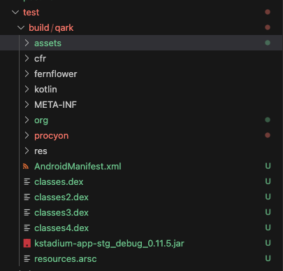This screenshot has width=283, height=271.
Task: Expand the org folder chevron
Action: (x=27, y=120)
